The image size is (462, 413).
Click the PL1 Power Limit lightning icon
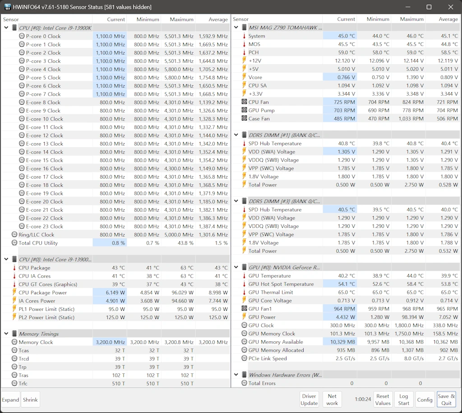click(14, 309)
